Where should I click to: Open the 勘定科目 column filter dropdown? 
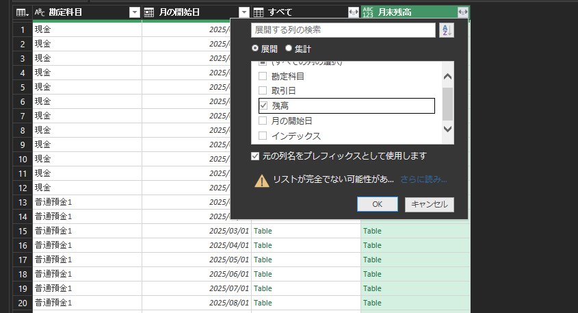click(x=134, y=12)
